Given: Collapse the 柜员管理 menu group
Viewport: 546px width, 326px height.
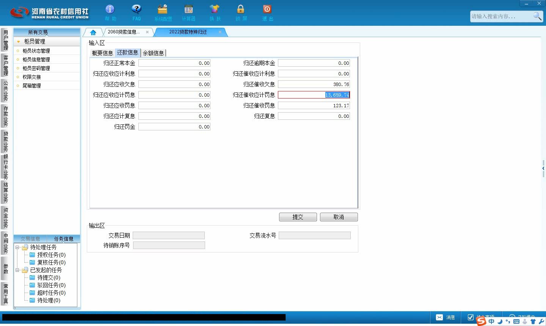Looking at the screenshot, I should 18,42.
